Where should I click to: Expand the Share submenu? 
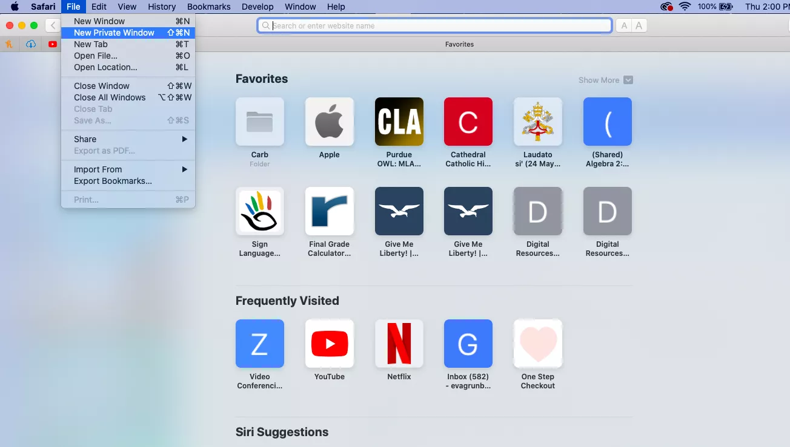click(x=128, y=139)
